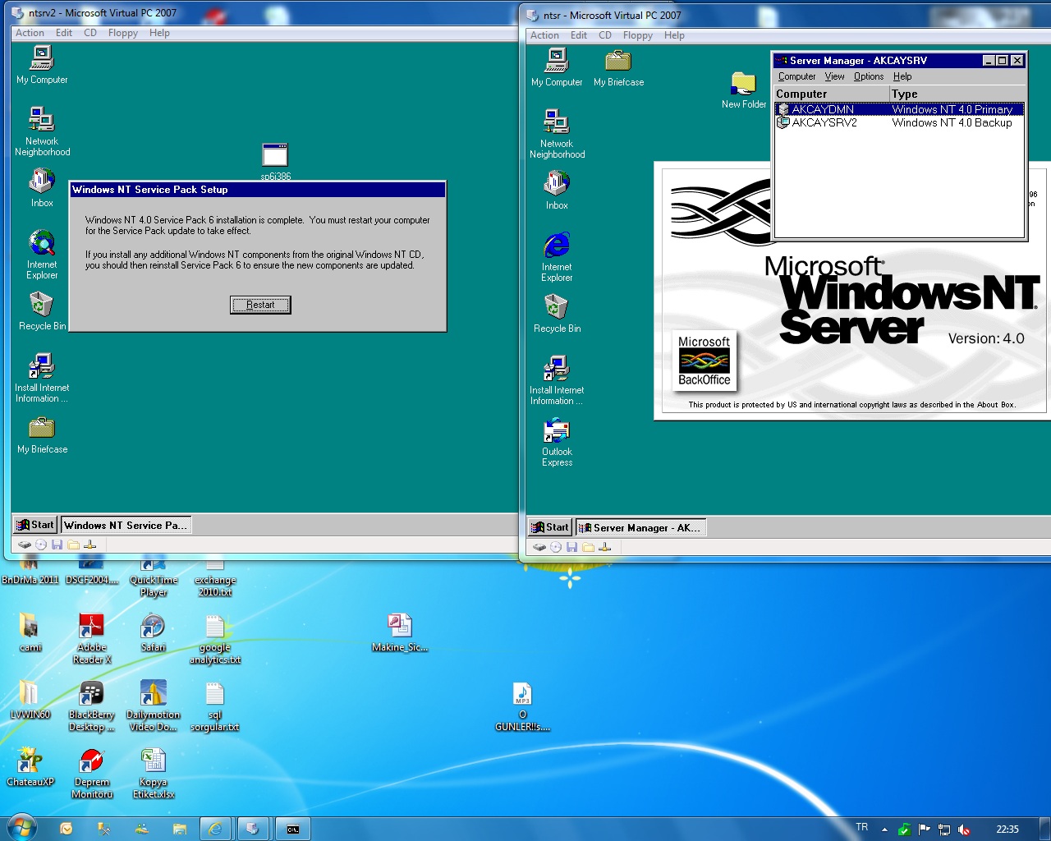Launch Internet Explorer in ntsrv2 desktop
This screenshot has width=1051, height=841.
42,255
